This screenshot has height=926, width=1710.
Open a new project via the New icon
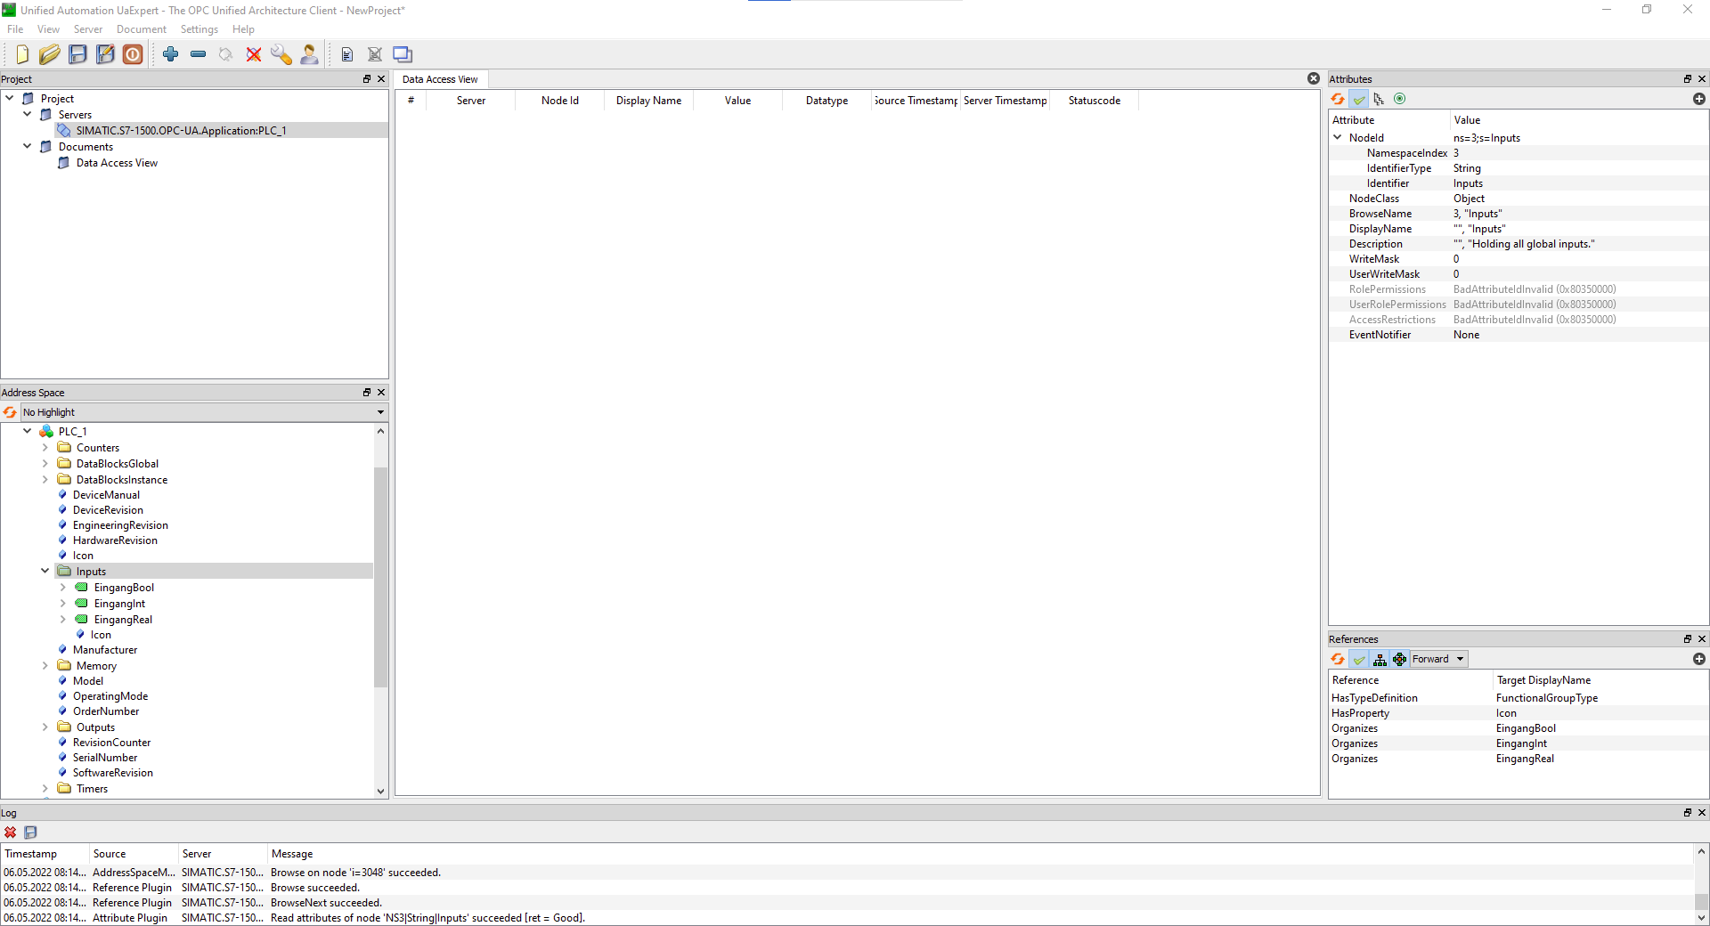(21, 54)
